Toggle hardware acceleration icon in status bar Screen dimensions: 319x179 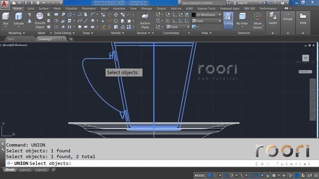[297, 176]
